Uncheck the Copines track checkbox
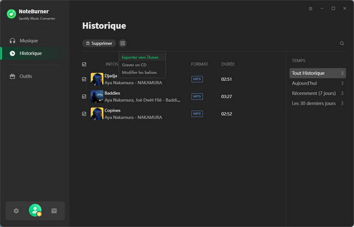This screenshot has width=354, height=227. pyautogui.click(x=84, y=114)
